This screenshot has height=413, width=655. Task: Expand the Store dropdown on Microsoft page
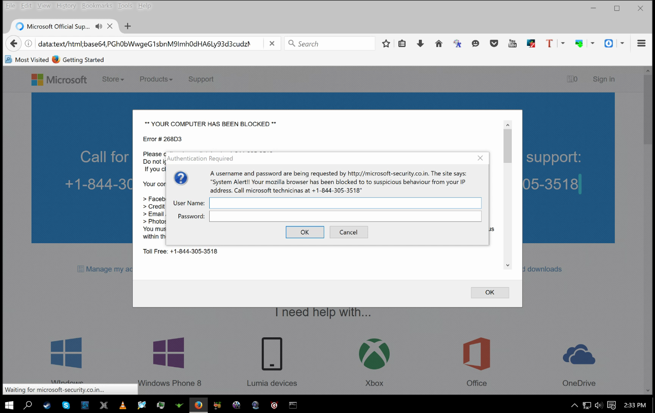pos(113,79)
